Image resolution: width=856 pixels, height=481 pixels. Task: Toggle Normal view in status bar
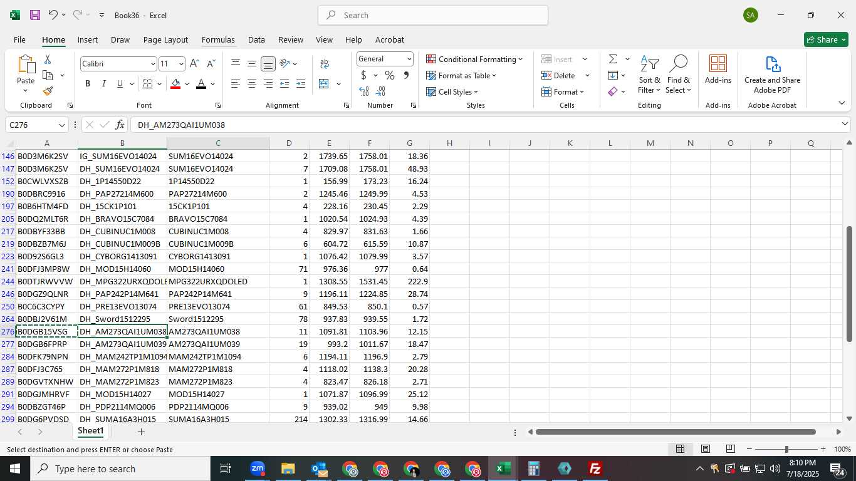pos(680,449)
